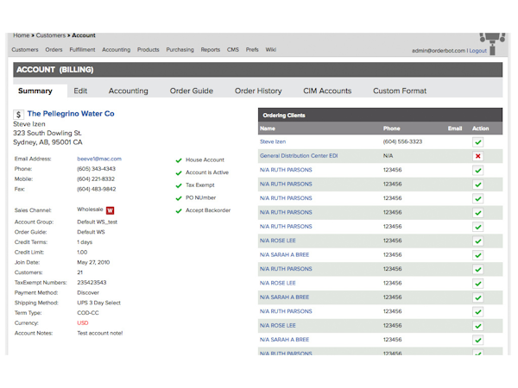Open the Fulfillment menu
Viewport: 518px width, 388px height.
tap(82, 50)
